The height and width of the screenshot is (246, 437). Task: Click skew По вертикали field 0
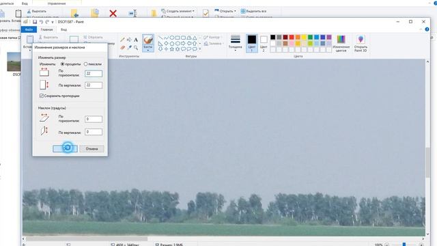point(94,132)
